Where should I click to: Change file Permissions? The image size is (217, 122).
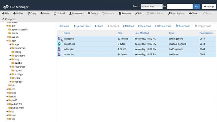[x=176, y=14]
